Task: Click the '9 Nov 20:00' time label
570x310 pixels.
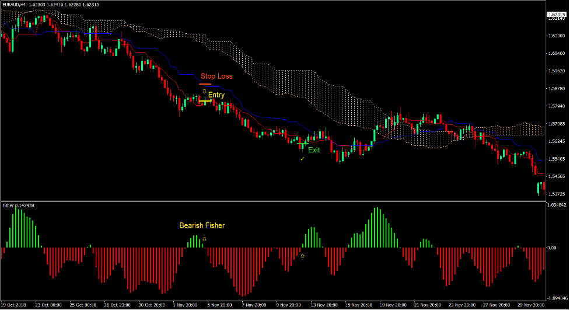Action: point(289,305)
